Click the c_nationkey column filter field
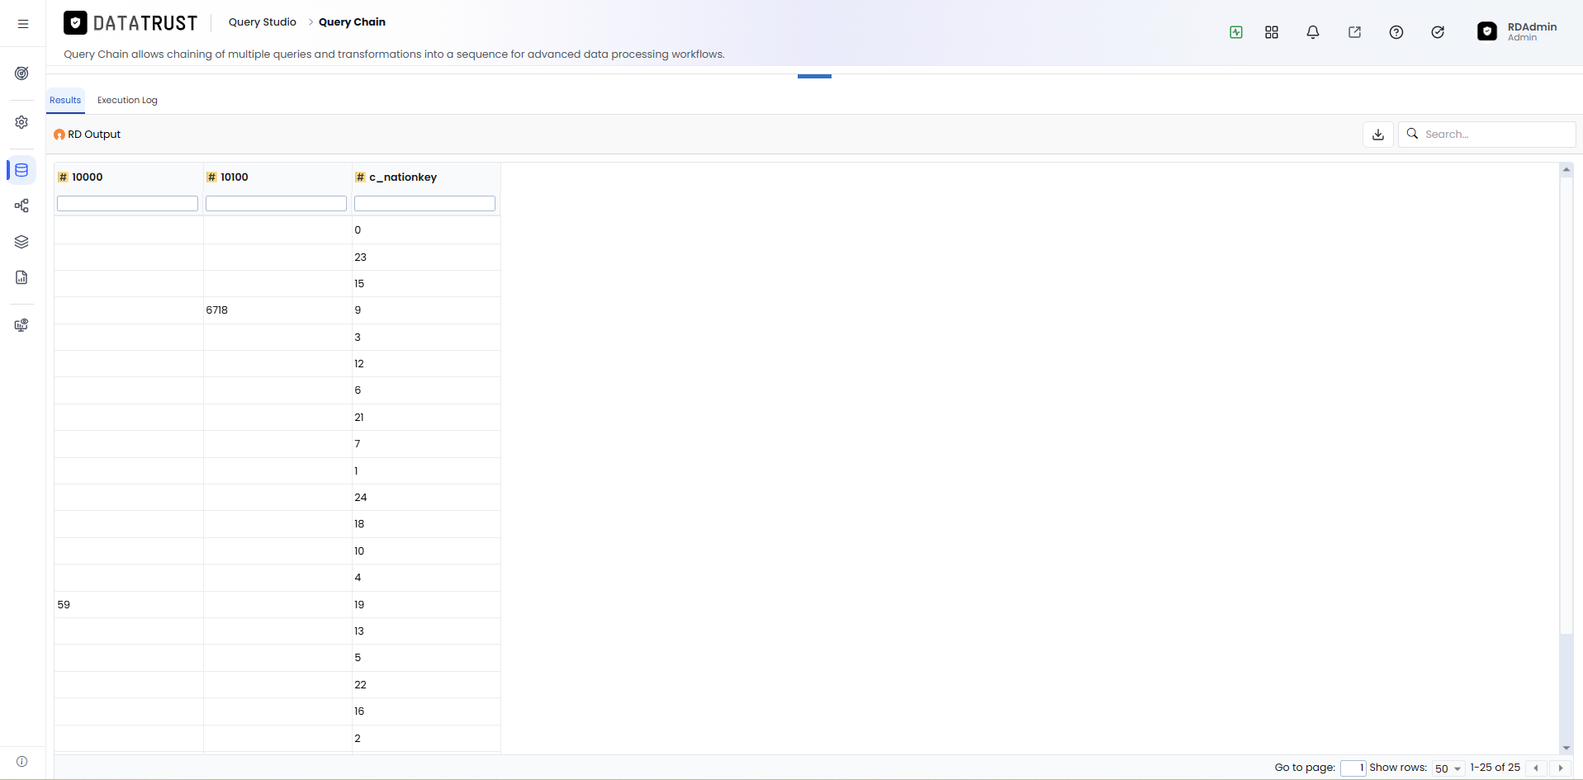 click(x=424, y=203)
